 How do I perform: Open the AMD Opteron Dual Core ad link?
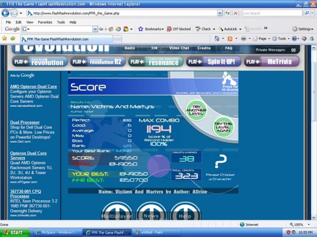33,86
